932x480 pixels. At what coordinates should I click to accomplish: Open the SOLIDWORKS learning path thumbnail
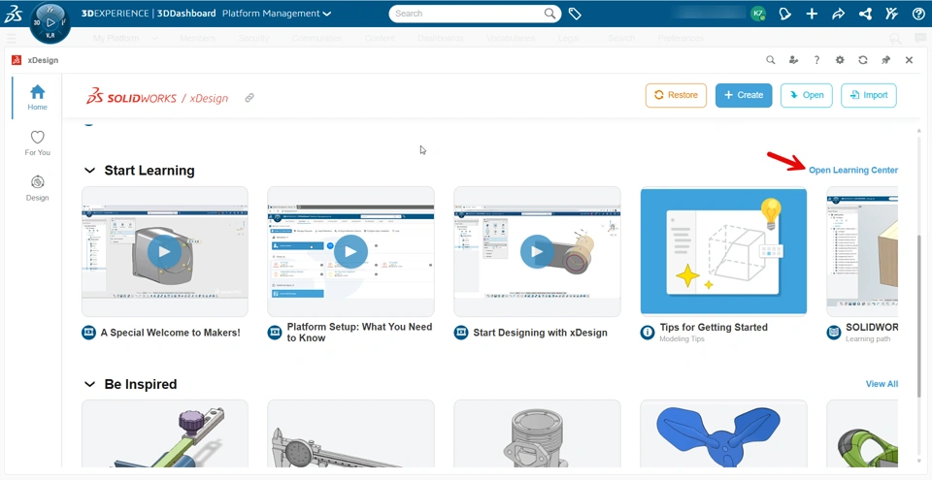click(x=862, y=251)
